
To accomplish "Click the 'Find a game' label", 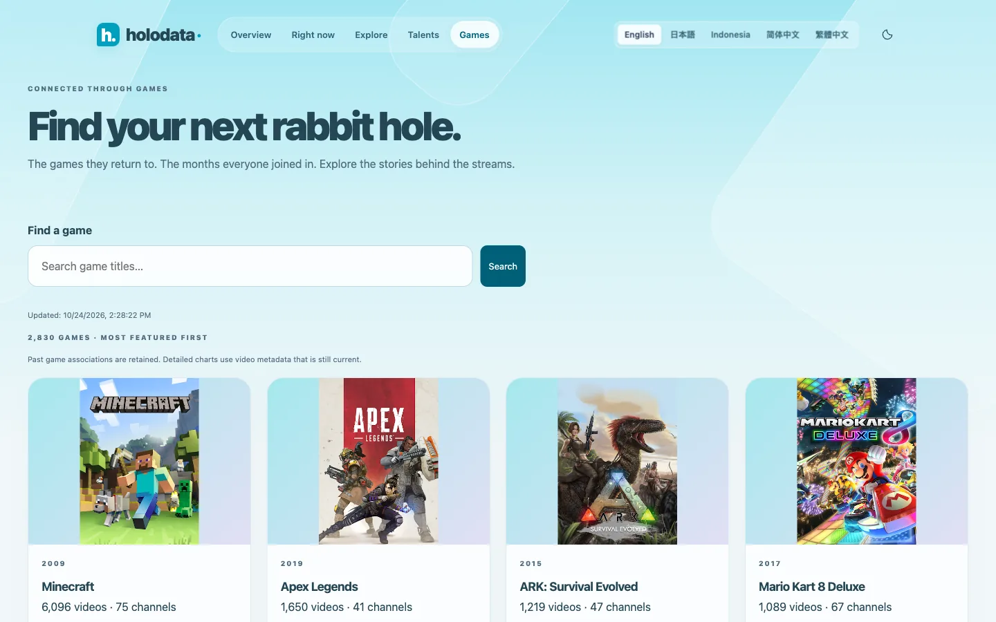I will click(x=59, y=230).
